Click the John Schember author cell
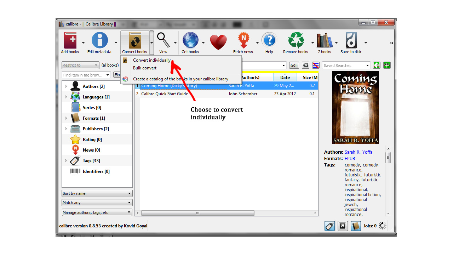 coord(242,94)
